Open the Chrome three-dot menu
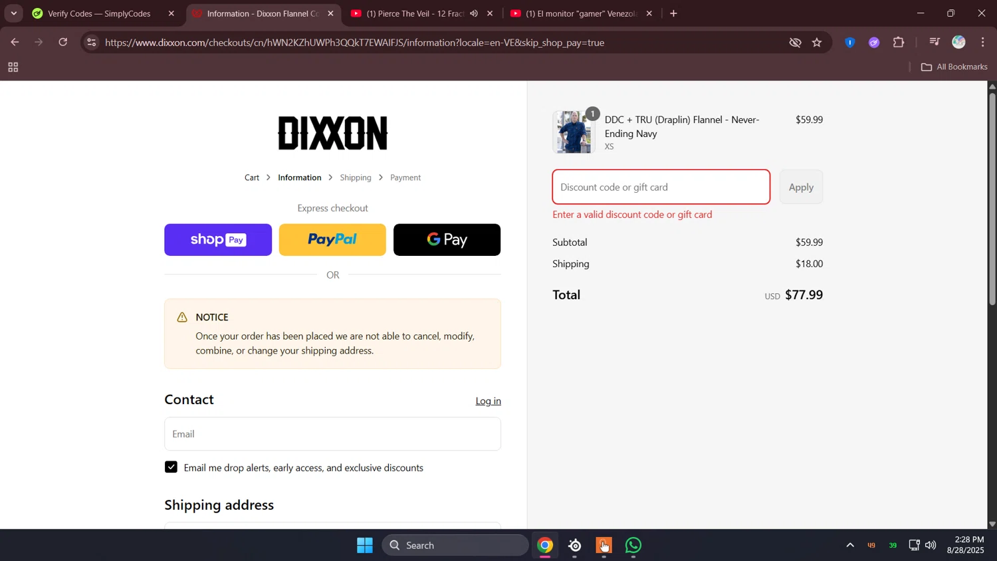 coord(983,43)
